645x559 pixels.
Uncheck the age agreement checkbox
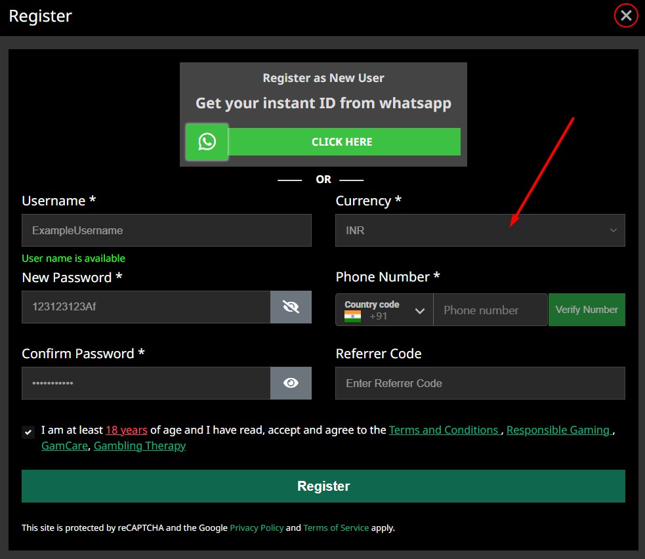[28, 432]
